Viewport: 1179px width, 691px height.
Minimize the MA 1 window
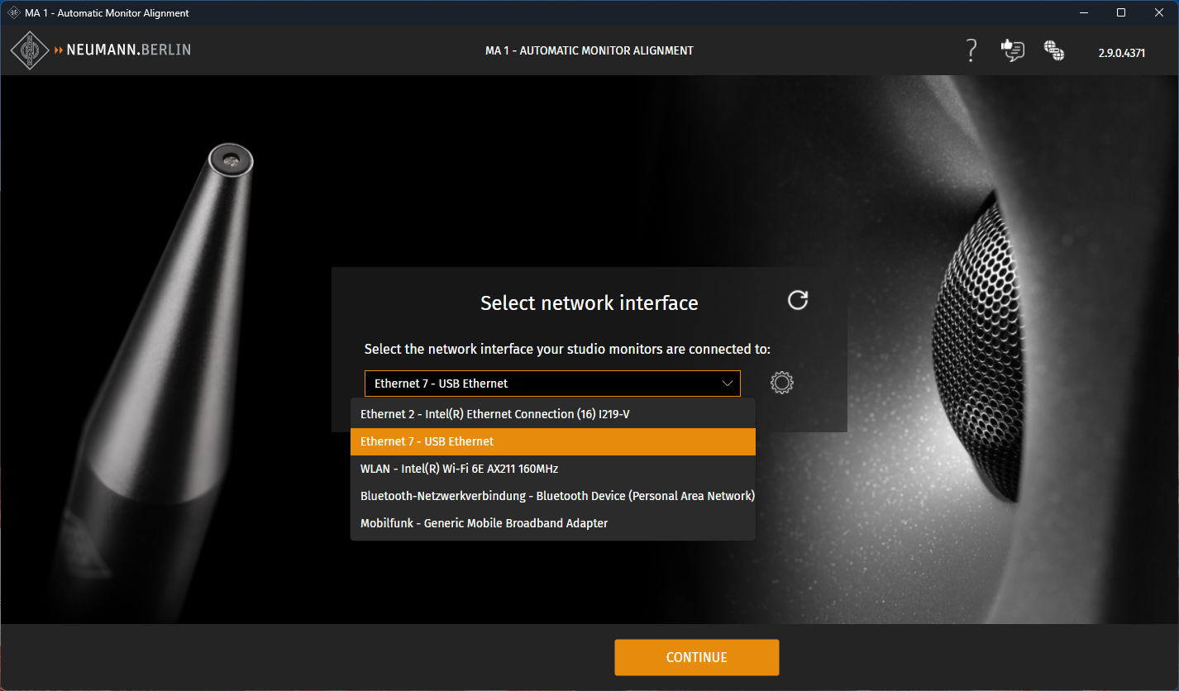click(x=1082, y=12)
